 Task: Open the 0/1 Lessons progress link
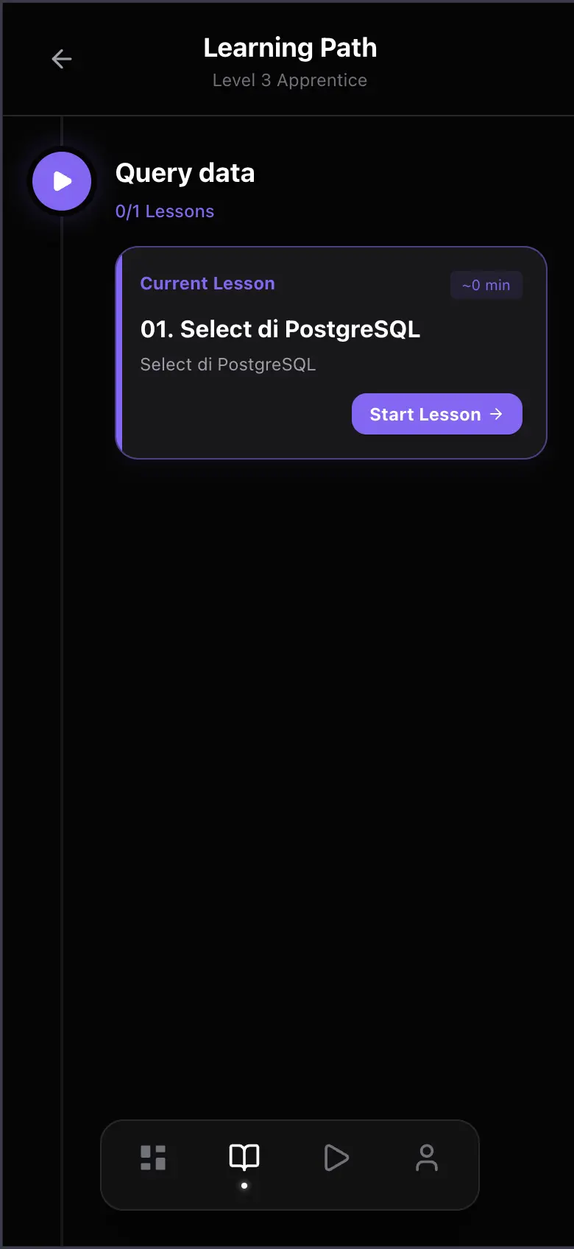[x=165, y=211]
